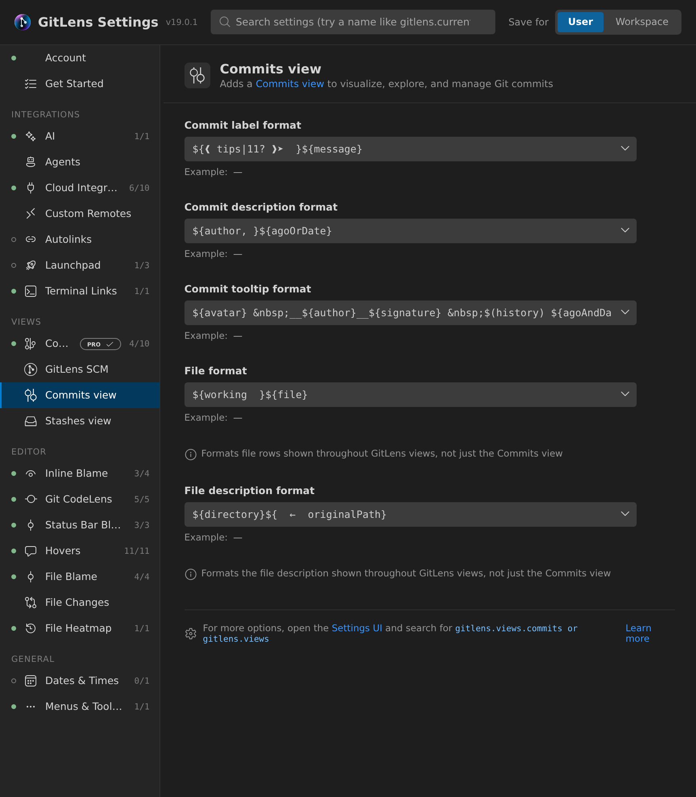The width and height of the screenshot is (696, 797).
Task: Click the Get Started checklist icon
Action: (31, 83)
